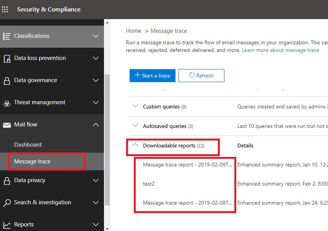Open the Dashboard menu item
Image resolution: width=328 pixels, height=231 pixels.
(28, 145)
